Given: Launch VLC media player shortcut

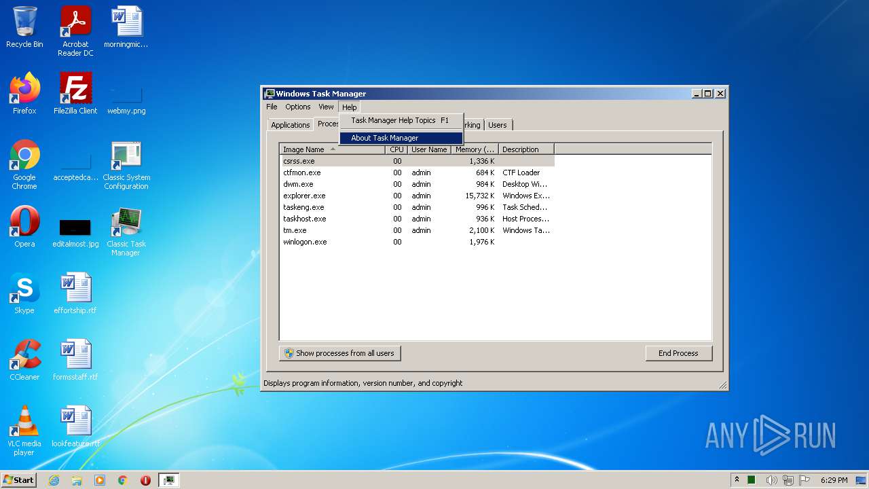Looking at the screenshot, I should 24,431.
